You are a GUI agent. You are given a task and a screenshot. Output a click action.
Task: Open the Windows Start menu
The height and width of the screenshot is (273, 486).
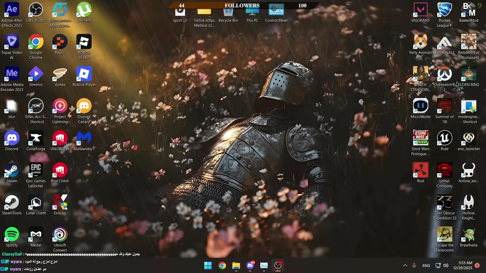click(x=208, y=265)
